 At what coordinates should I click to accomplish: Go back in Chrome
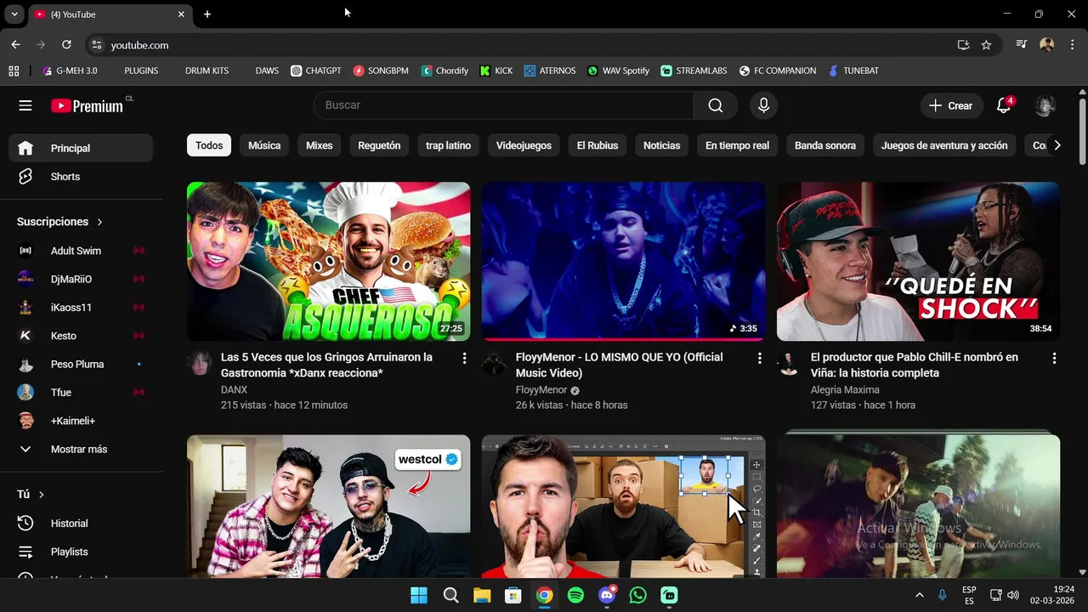pyautogui.click(x=15, y=45)
